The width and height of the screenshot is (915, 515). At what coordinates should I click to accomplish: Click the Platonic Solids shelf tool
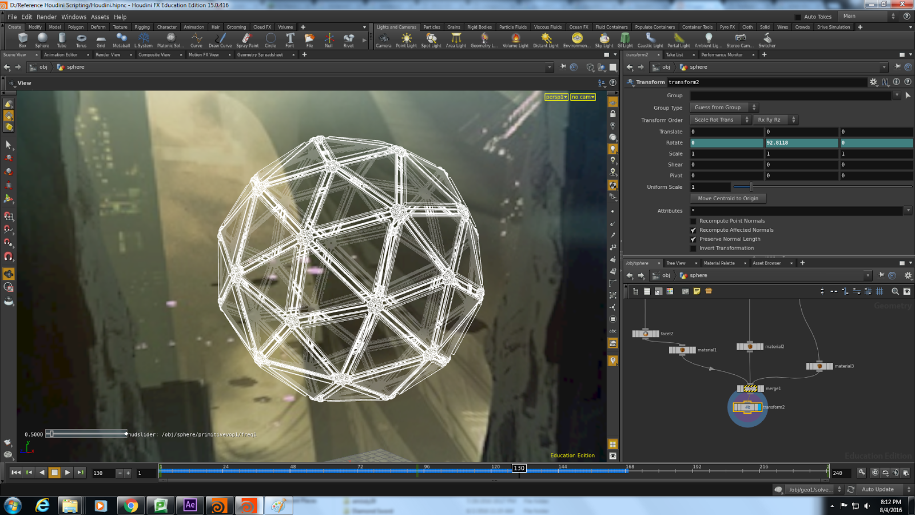click(169, 39)
